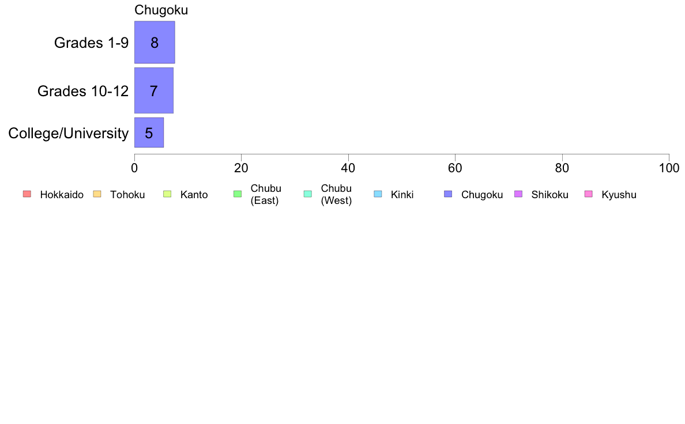Image resolution: width=685 pixels, height=424 pixels.
Task: Toggle the Kyushu legend swatch
Action: (x=589, y=194)
